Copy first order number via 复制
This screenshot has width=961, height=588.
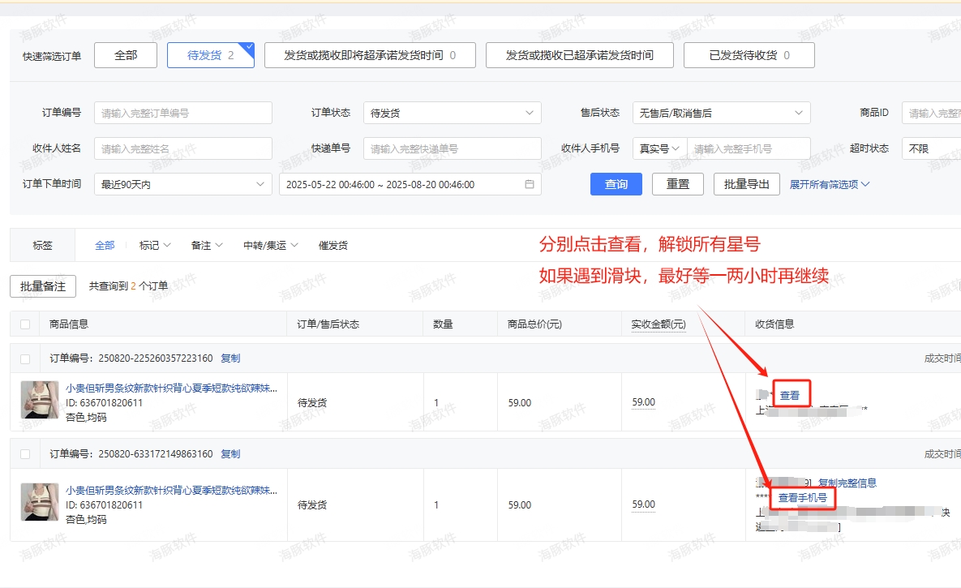(x=230, y=358)
